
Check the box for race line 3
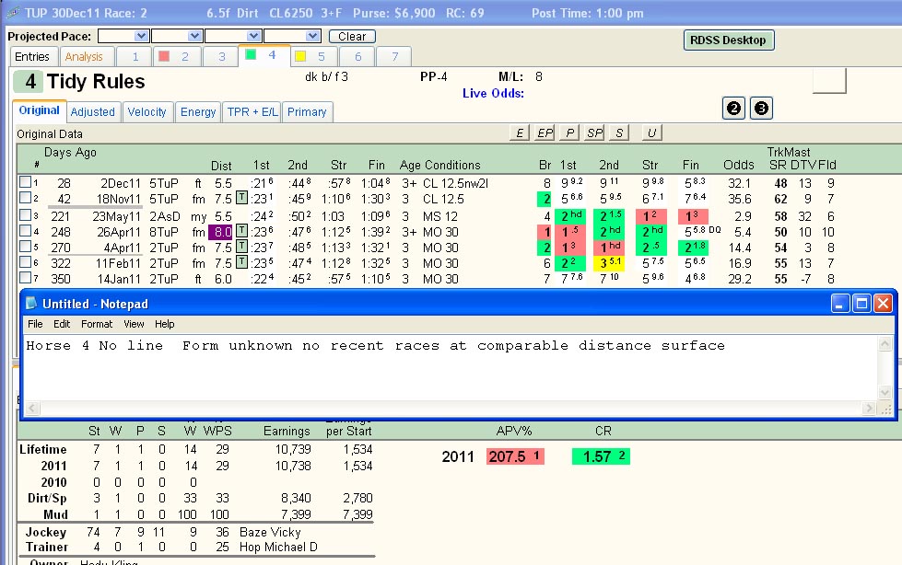coord(25,215)
